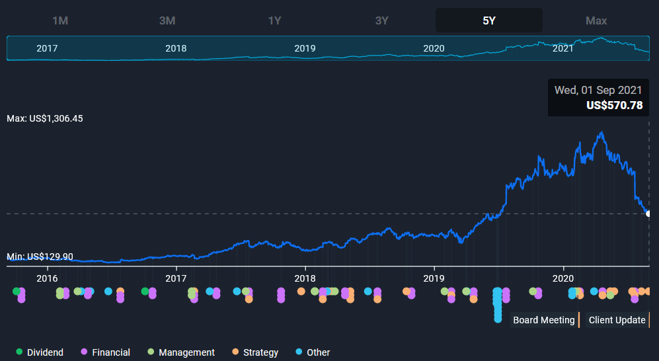This screenshot has width=659, height=361.
Task: Click the dark green Dividend dot before 2017
Action: tap(145, 291)
